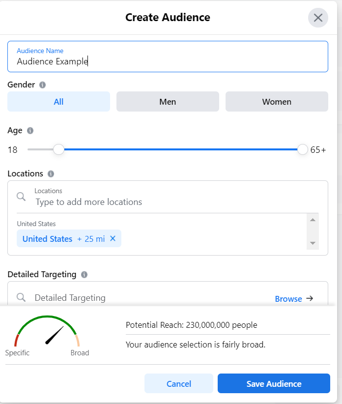342x404 pixels.
Task: Close the Create Audience dialog
Action: [x=318, y=17]
